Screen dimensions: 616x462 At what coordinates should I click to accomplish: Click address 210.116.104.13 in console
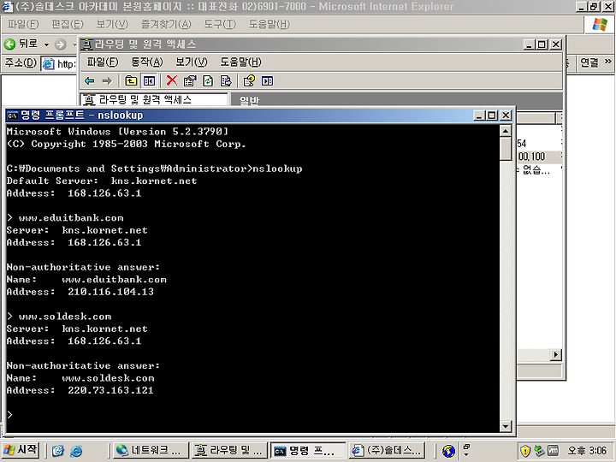(x=110, y=292)
